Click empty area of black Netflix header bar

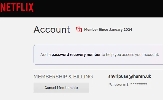pyautogui.click(x=98, y=9)
